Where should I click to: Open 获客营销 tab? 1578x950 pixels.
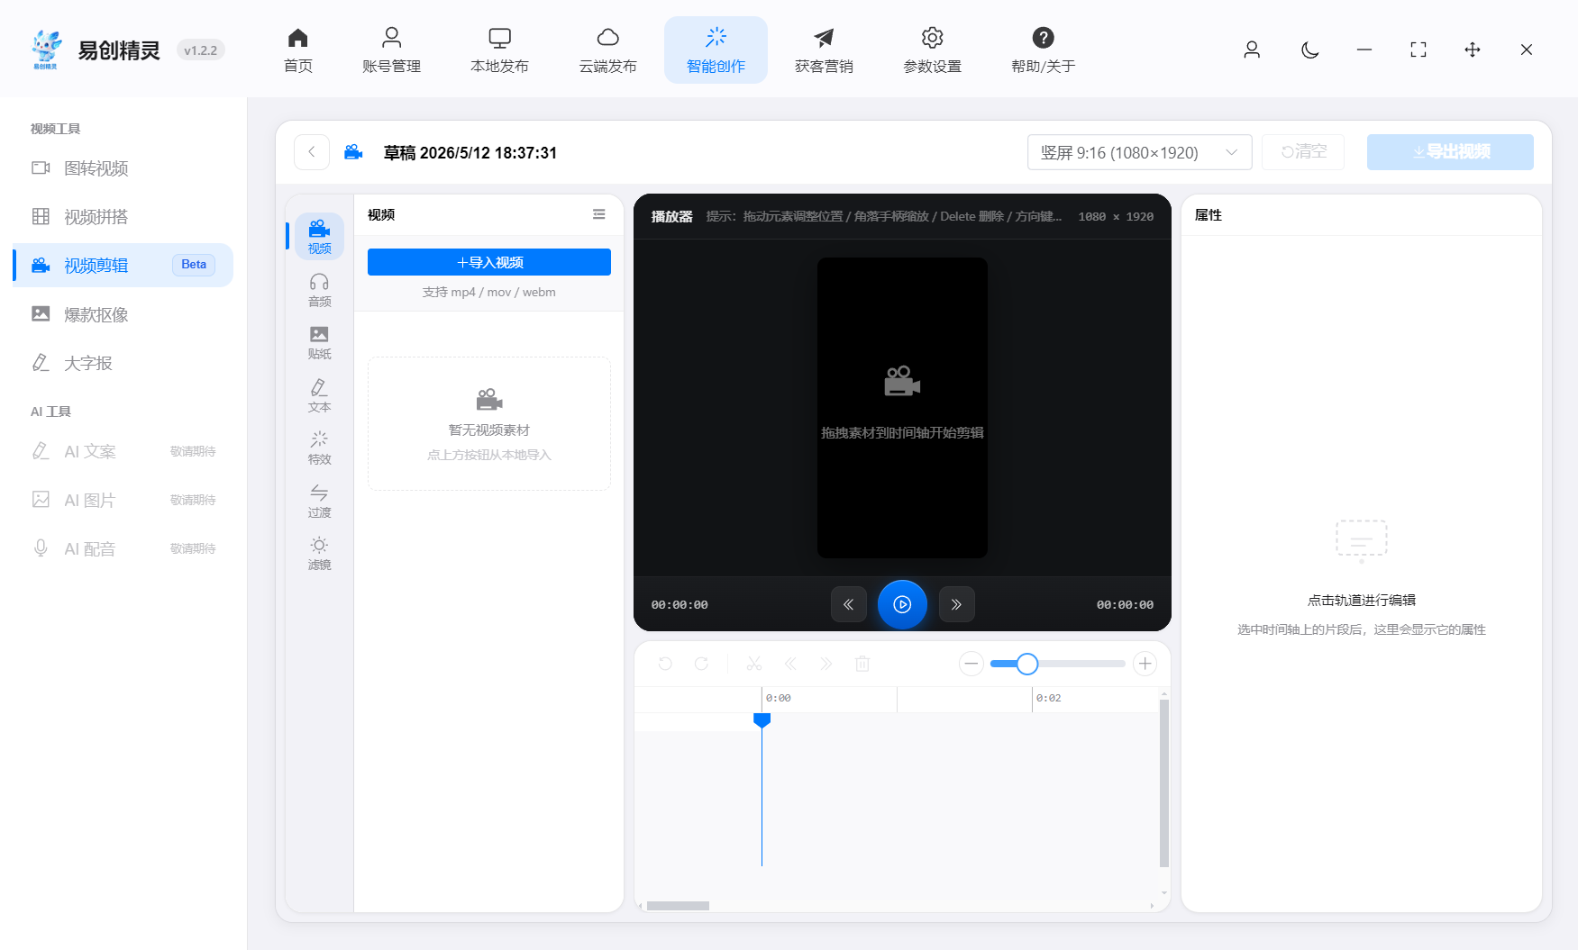click(x=824, y=50)
